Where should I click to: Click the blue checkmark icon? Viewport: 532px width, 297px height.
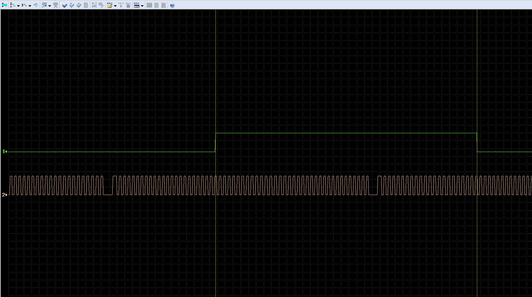(x=65, y=5)
